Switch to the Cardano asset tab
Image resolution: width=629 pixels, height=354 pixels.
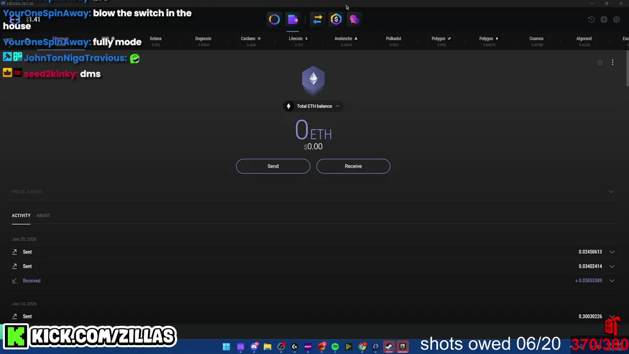251,41
